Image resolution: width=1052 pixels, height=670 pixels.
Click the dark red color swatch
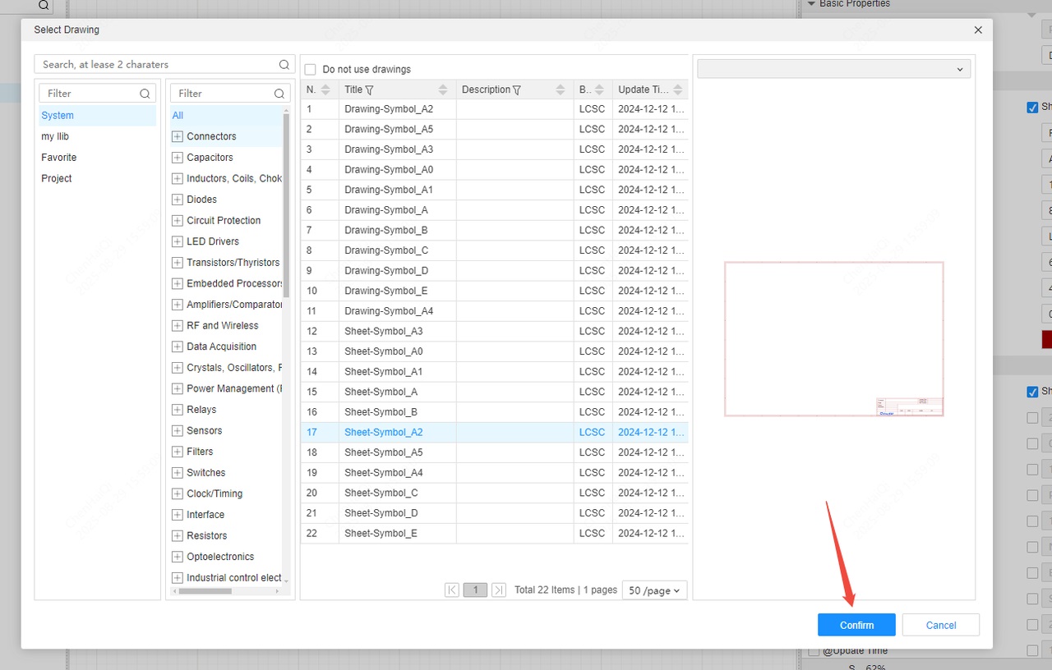[x=1046, y=339]
